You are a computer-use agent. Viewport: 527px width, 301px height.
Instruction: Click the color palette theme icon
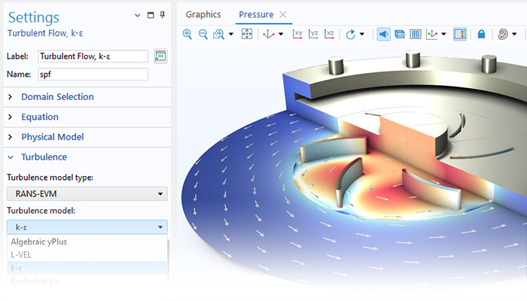[503, 34]
